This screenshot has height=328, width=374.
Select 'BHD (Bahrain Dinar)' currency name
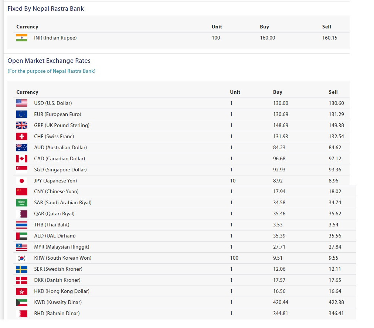(57, 314)
